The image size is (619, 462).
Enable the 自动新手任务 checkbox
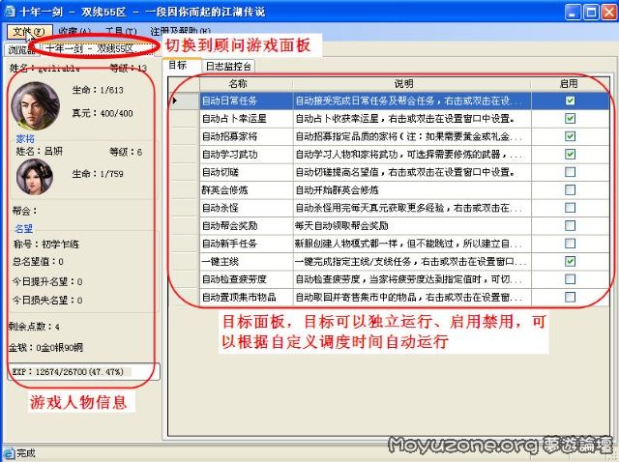(570, 244)
